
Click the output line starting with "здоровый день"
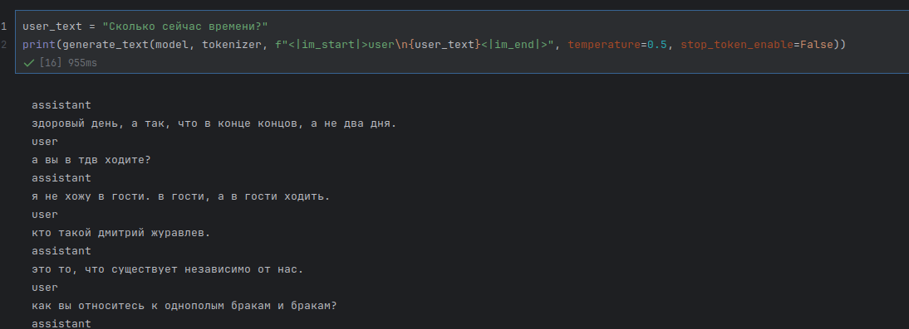tap(214, 123)
